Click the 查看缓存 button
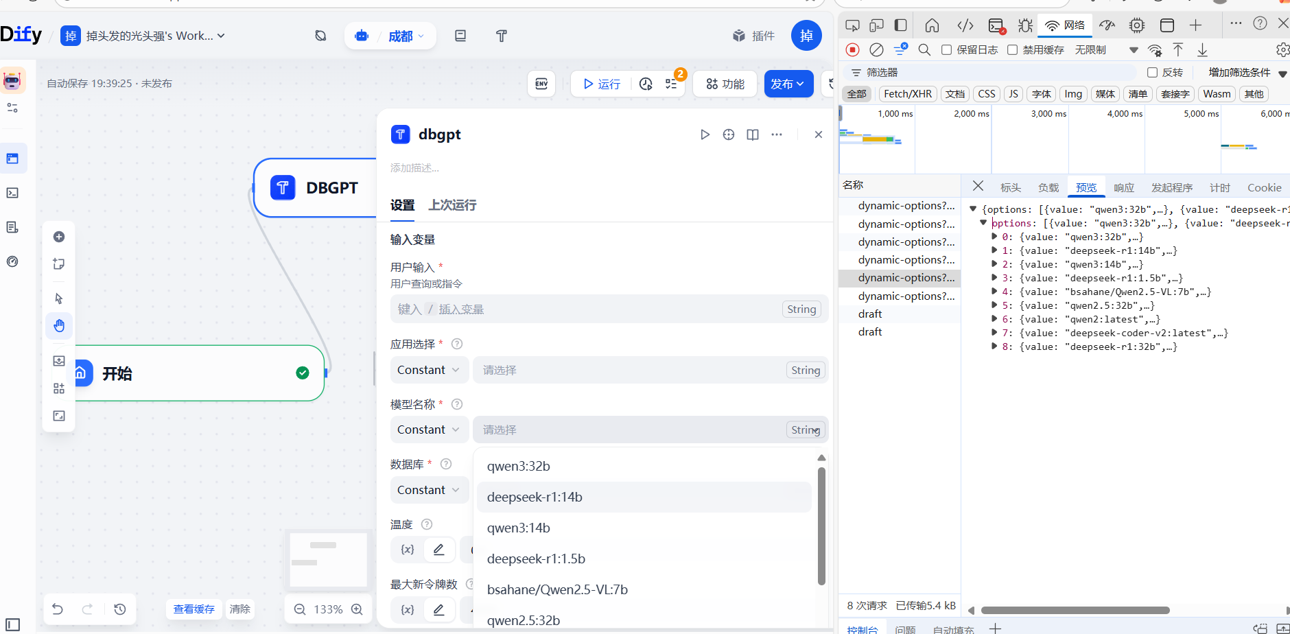The height and width of the screenshot is (634, 1290). pyautogui.click(x=194, y=609)
